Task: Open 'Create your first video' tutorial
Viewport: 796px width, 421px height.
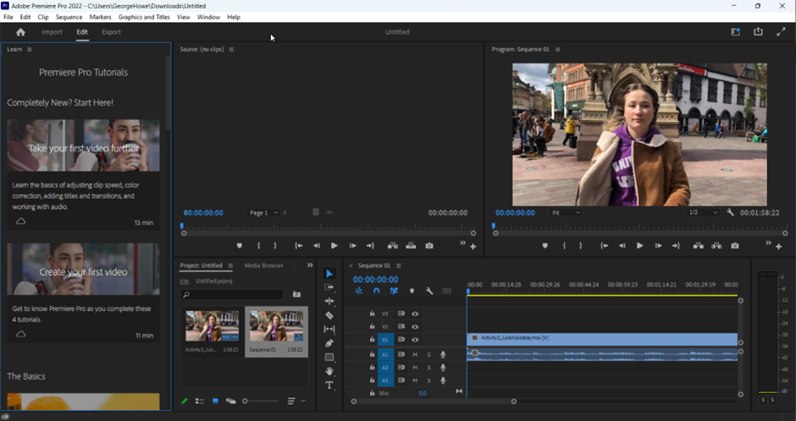Action: [x=83, y=293]
